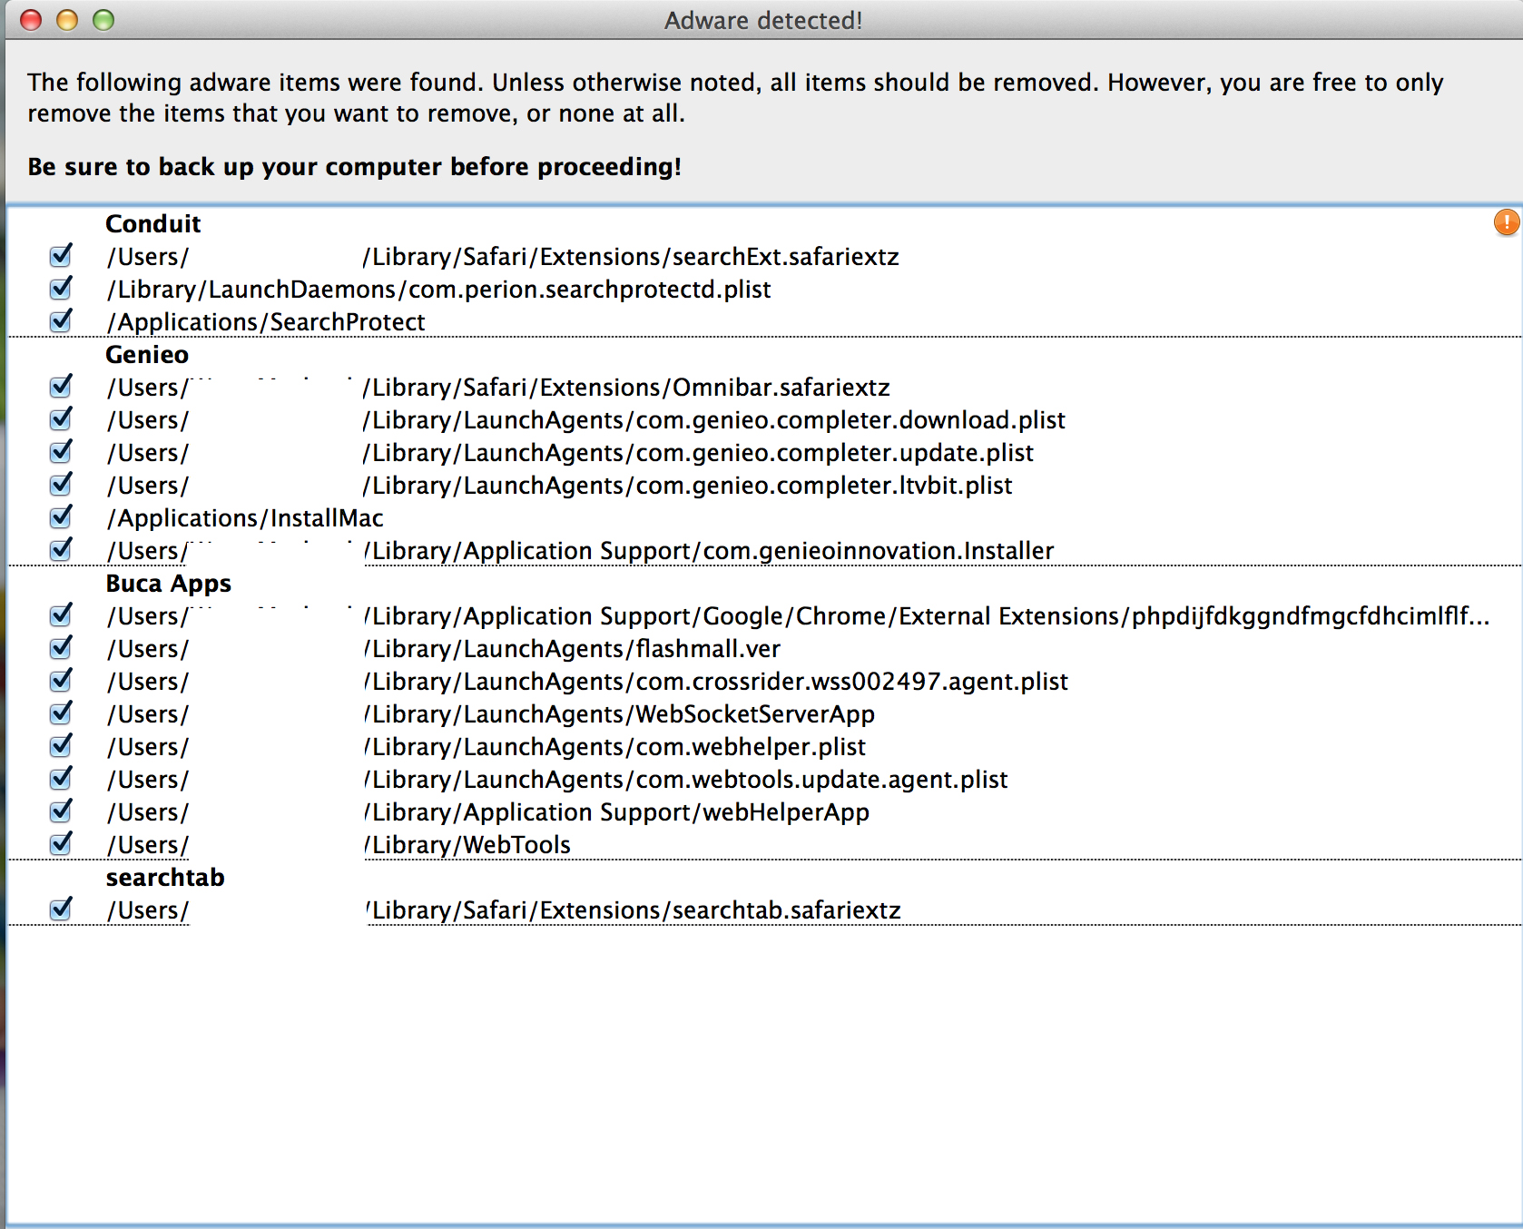The width and height of the screenshot is (1523, 1229).
Task: Uncheck com.webtools.update.agent.plist checkbox
Action: click(x=61, y=779)
